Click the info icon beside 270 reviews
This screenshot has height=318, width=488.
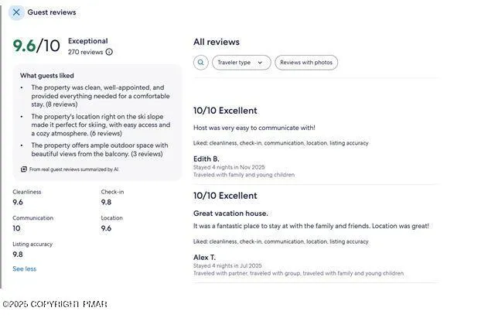109,52
